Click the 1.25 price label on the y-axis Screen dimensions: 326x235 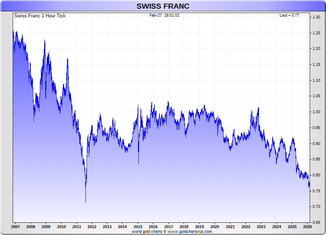pos(317,33)
